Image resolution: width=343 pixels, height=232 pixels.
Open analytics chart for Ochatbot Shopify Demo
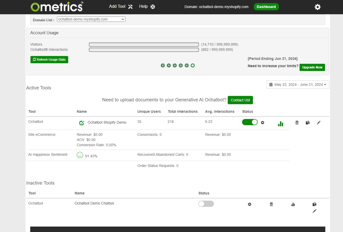[280, 124]
